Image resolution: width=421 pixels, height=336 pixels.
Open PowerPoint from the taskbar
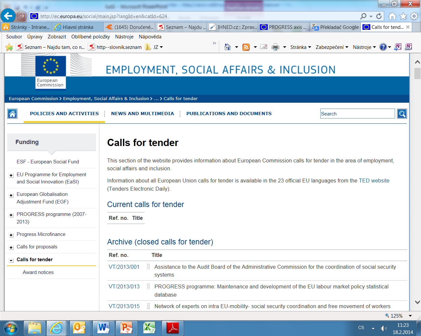pyautogui.click(x=126, y=328)
